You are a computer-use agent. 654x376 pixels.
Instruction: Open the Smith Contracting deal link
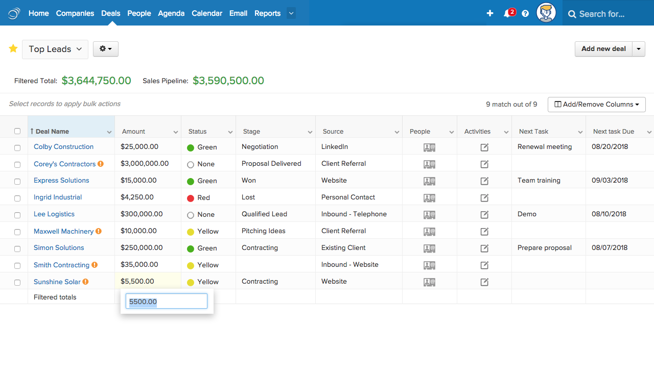coord(61,265)
